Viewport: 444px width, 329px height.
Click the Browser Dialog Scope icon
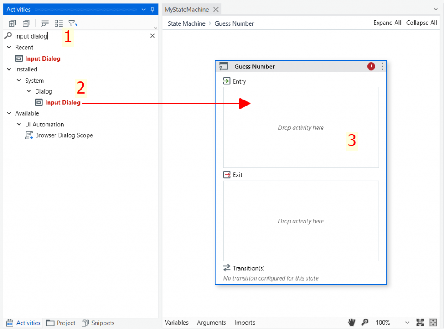click(29, 135)
